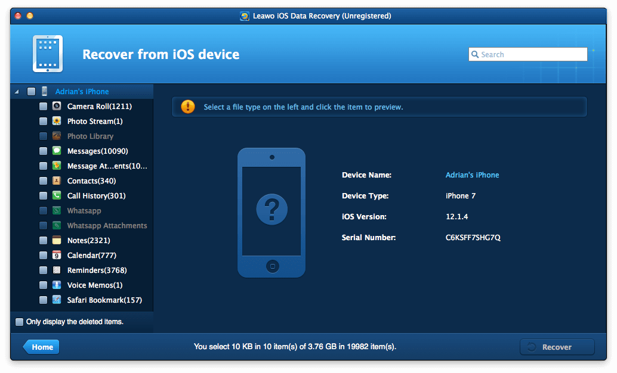Click the Call History phone icon
The image size is (617, 373).
pos(57,195)
